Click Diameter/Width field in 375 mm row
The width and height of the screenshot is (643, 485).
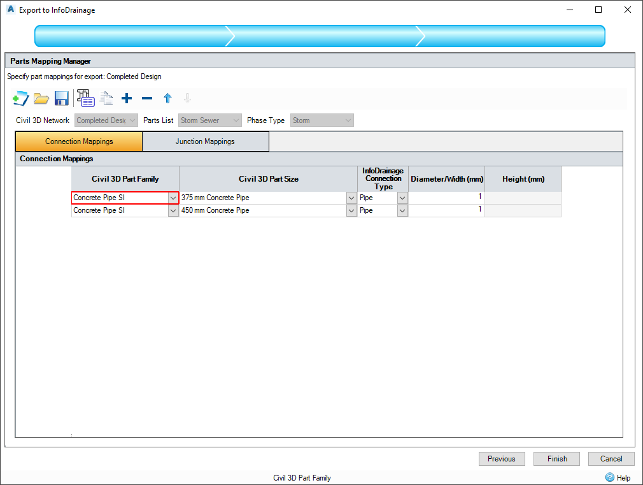[446, 198]
